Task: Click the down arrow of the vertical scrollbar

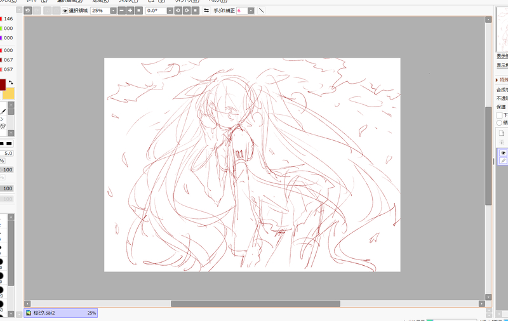Action: tap(488, 297)
